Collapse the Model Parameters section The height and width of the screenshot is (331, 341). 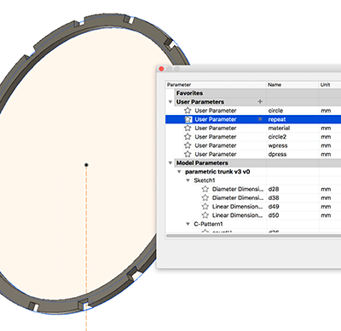click(170, 163)
